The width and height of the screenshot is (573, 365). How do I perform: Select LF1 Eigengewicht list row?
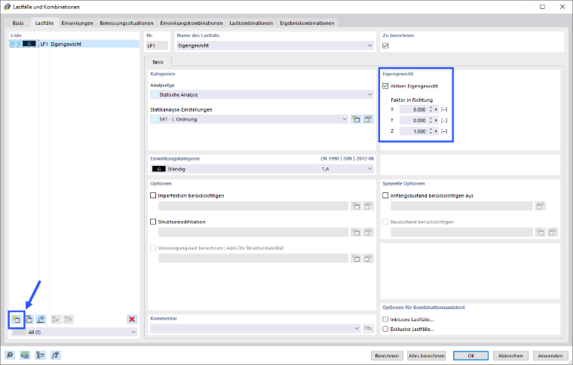(x=74, y=44)
